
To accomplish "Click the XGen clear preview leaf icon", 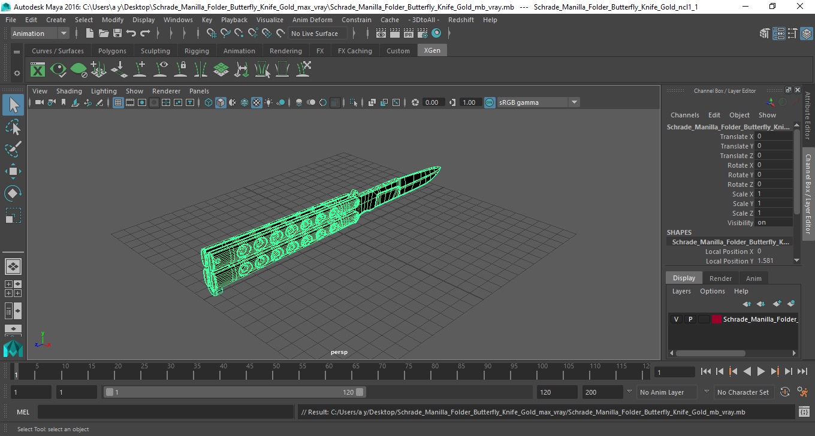I will (79, 70).
